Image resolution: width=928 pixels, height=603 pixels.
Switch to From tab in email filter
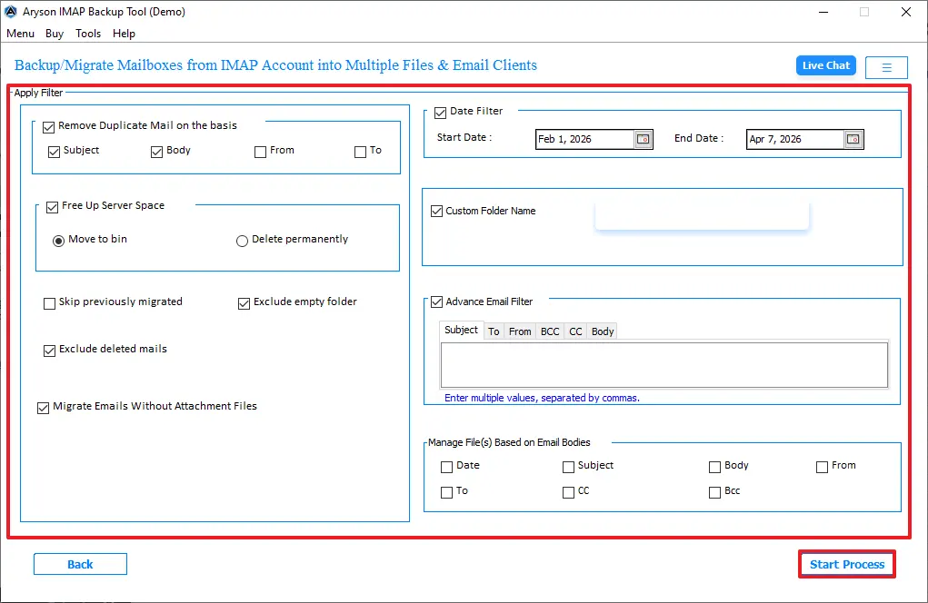point(520,331)
